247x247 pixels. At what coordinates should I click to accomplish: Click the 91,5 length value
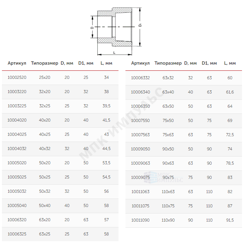[230, 220]
